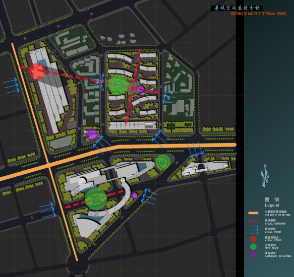The height and width of the screenshot is (277, 294).
Task: Click the Chinese title 景观空间系统分析
Action: click(x=237, y=8)
